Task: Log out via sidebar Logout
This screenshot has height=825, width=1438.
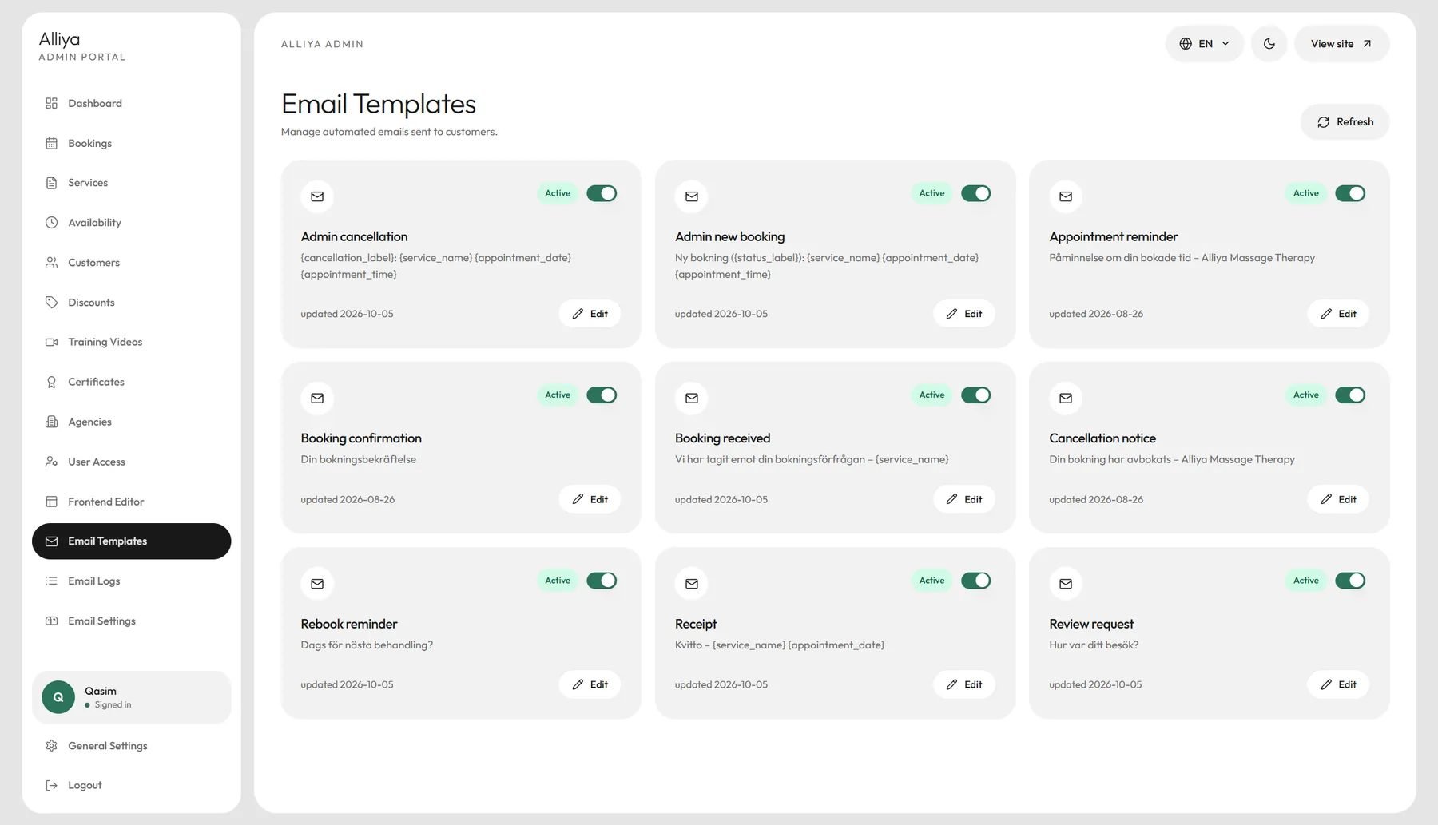Action: [x=131, y=785]
